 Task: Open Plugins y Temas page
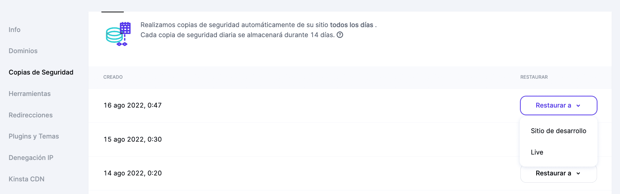(34, 136)
